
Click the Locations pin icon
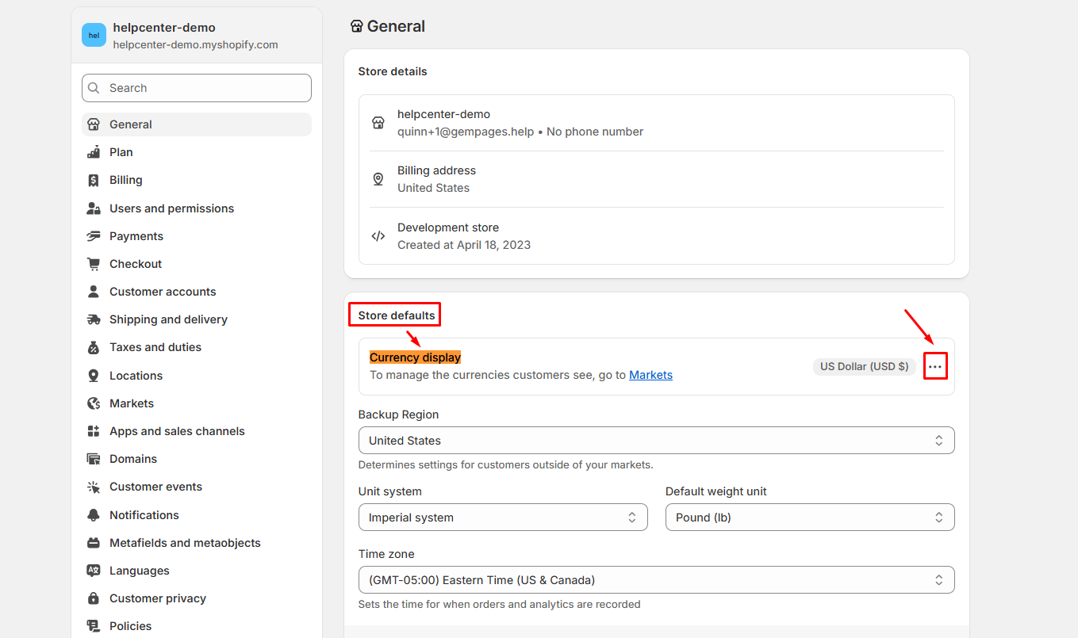(94, 376)
